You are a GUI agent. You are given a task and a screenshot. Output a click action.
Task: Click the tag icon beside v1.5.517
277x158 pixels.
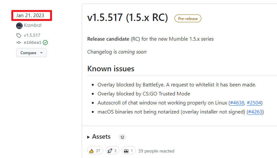[19, 35]
